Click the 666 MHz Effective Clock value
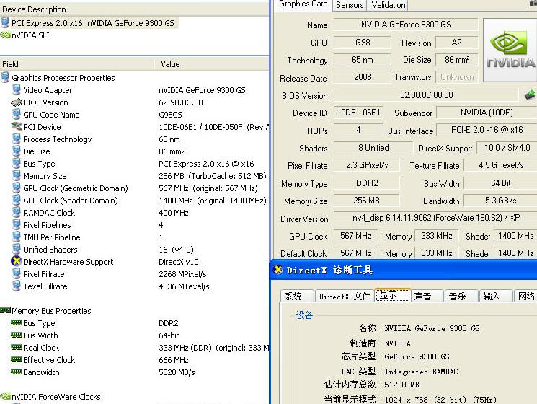This screenshot has height=404, width=537. click(174, 360)
